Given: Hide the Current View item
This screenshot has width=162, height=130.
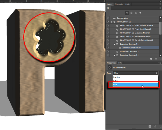Looking at the screenshot, I should pos(108,18).
